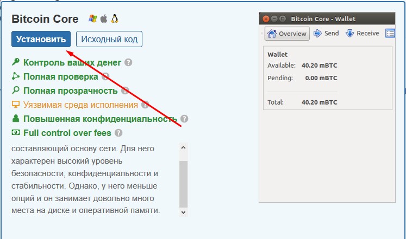This screenshot has width=406, height=239.
Task: Click the Полная прозрачность feature text
Action: click(71, 91)
